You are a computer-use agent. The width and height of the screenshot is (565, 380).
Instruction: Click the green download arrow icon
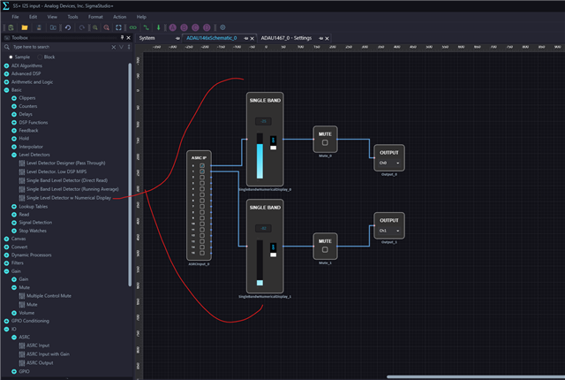point(158,27)
